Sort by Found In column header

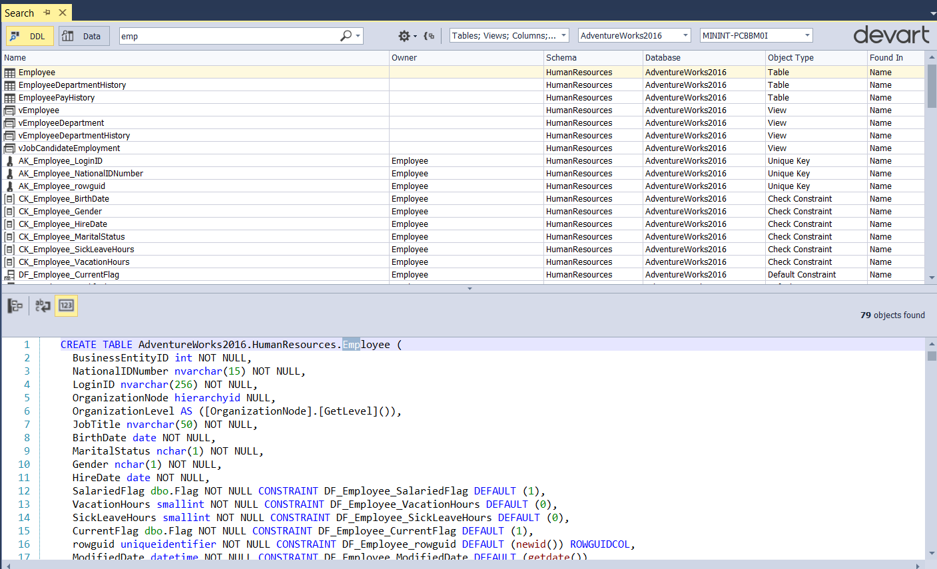point(896,58)
